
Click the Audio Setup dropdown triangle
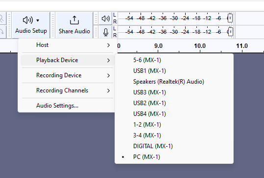pyautogui.click(x=38, y=21)
